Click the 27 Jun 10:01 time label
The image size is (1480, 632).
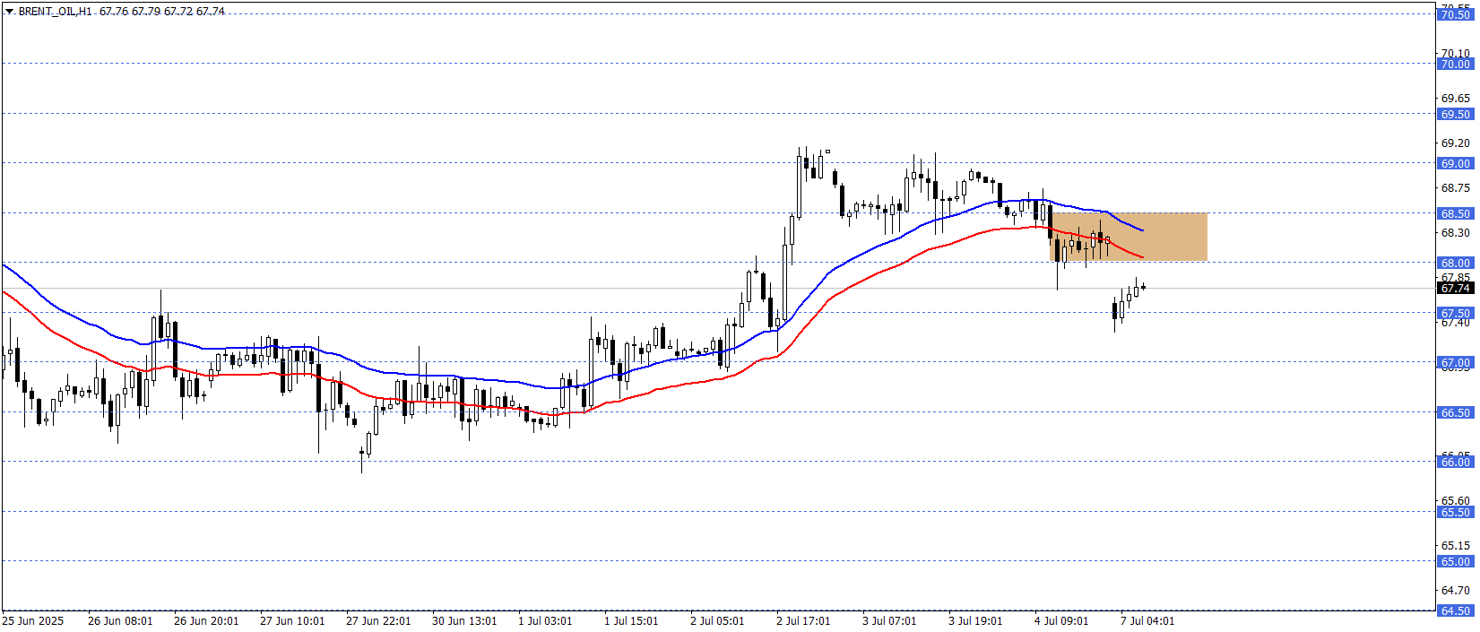tap(292, 620)
